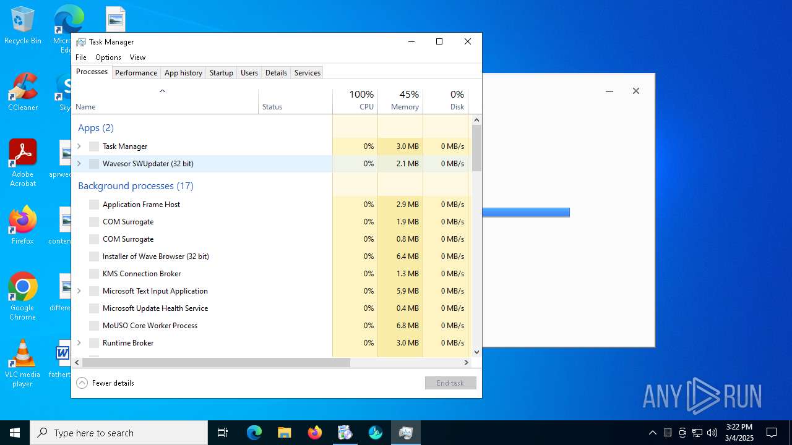The width and height of the screenshot is (792, 445).
Task: Click the Apps (2) group header
Action: [96, 128]
